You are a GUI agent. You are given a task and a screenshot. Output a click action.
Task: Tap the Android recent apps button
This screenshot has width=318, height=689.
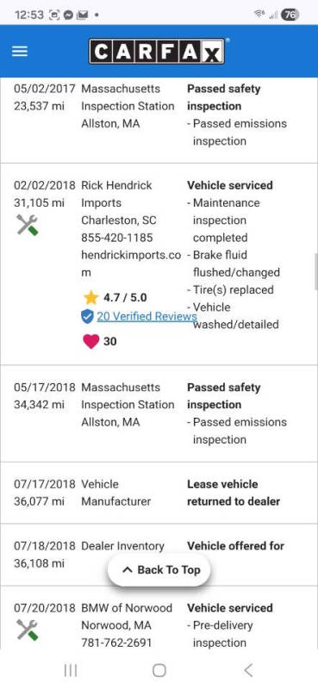(71, 670)
